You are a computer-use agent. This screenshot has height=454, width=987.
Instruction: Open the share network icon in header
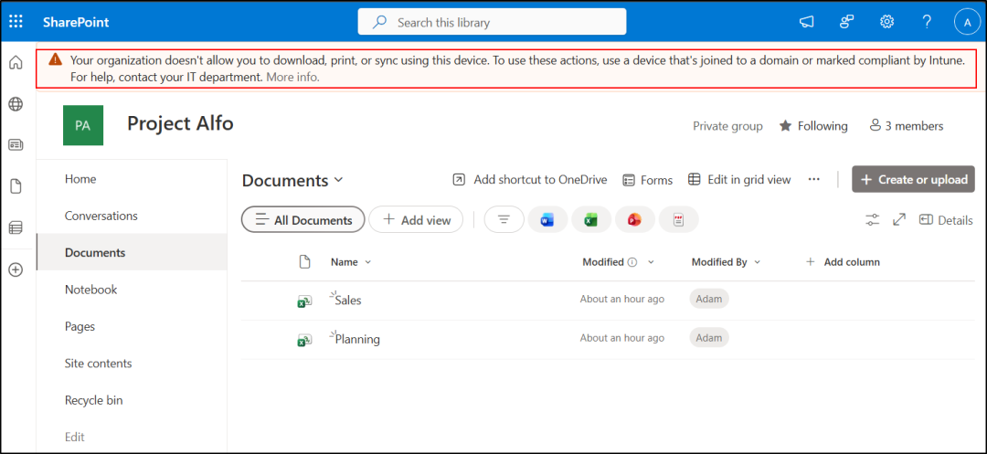(846, 22)
